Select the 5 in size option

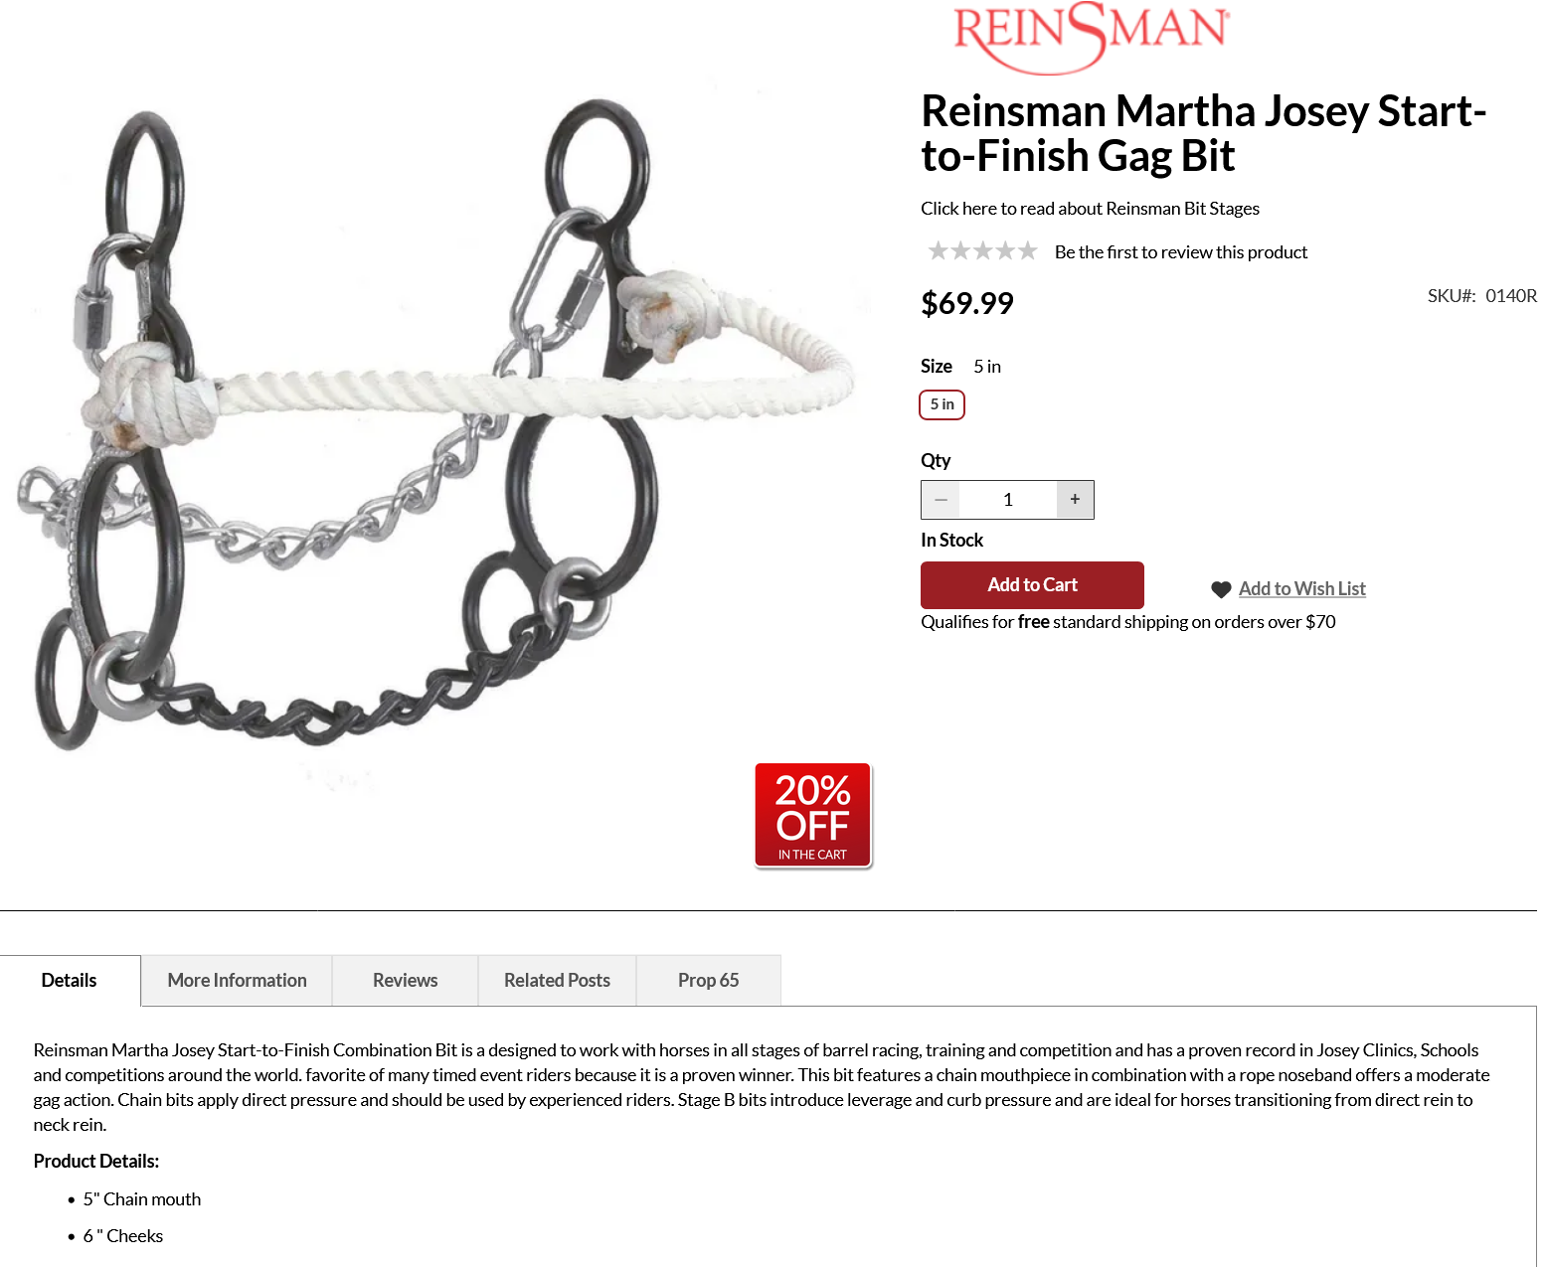pyautogui.click(x=942, y=404)
